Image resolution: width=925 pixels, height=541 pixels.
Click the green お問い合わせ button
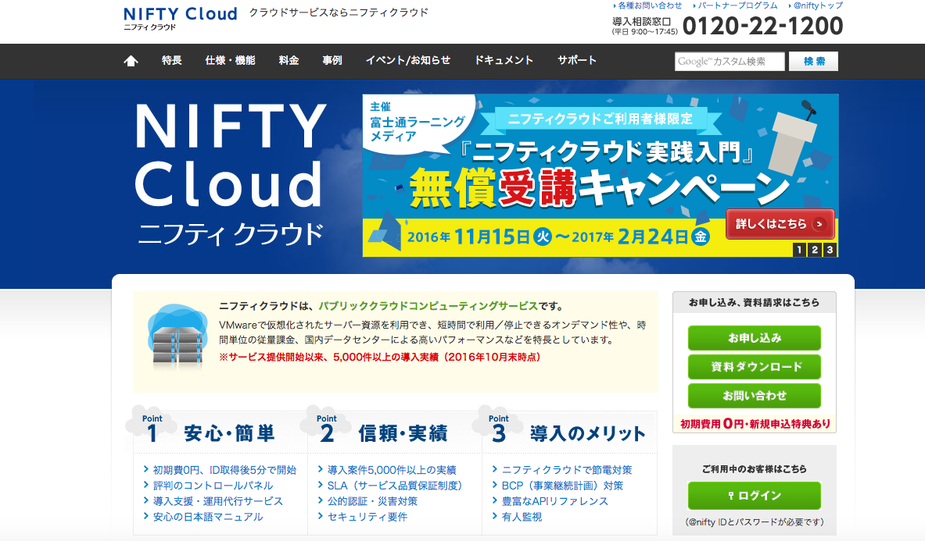point(754,396)
